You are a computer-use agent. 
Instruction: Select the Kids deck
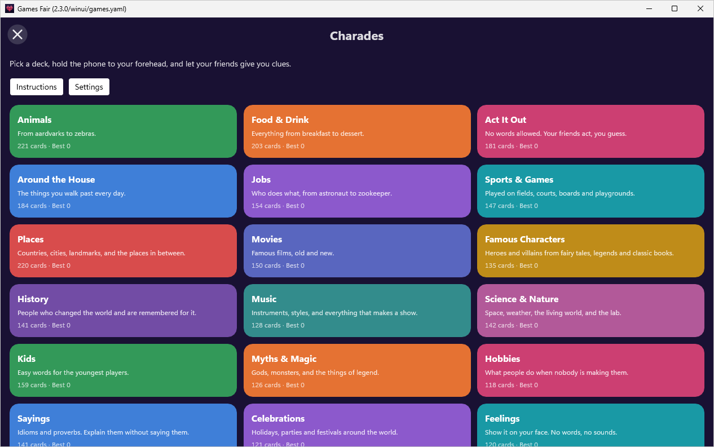click(123, 370)
